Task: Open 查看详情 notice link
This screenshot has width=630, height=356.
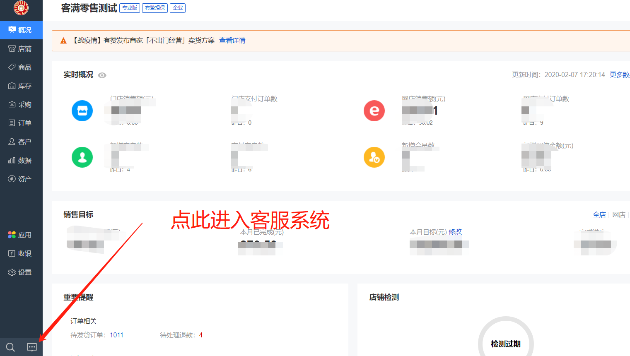Action: (x=232, y=41)
